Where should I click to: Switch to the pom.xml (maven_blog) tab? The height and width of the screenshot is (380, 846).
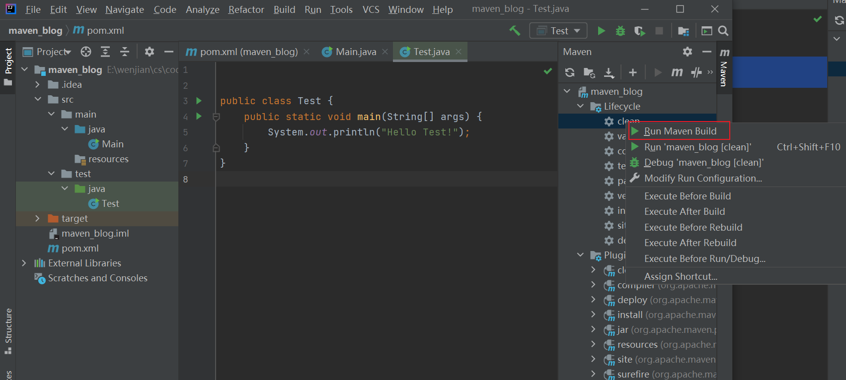pyautogui.click(x=248, y=52)
